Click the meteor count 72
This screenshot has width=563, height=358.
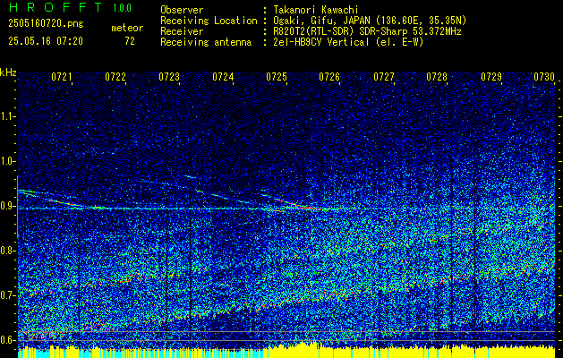pyautogui.click(x=130, y=41)
